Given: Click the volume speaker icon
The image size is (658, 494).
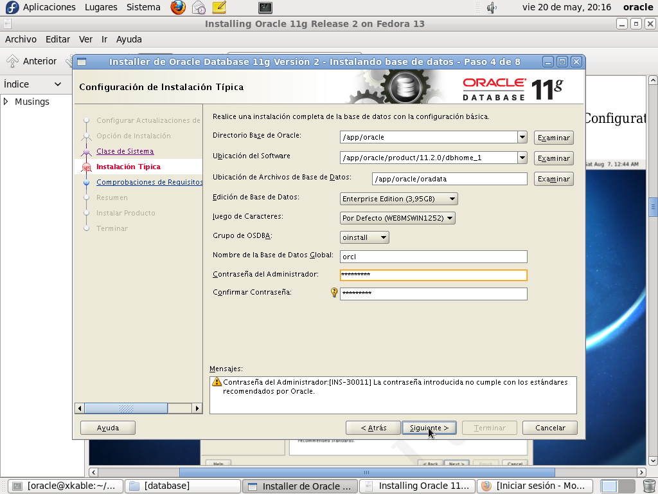Looking at the screenshot, I should [492, 7].
